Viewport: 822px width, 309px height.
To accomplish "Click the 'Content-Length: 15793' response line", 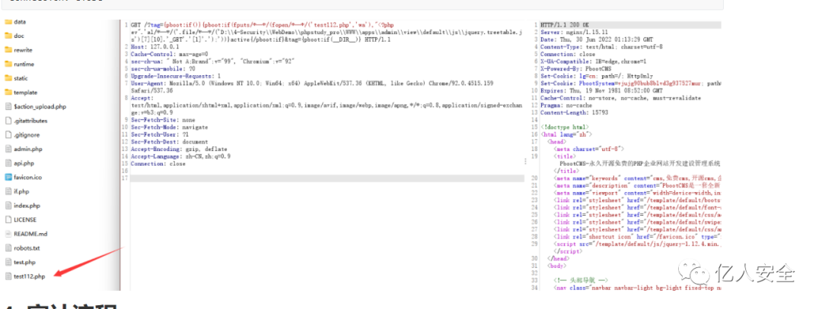I will click(574, 112).
